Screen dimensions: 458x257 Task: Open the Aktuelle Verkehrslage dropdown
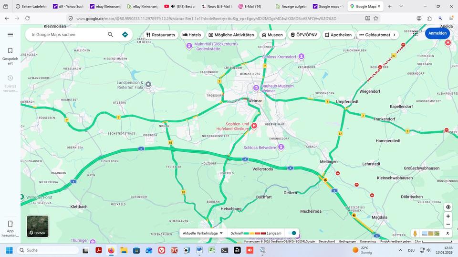(203, 233)
